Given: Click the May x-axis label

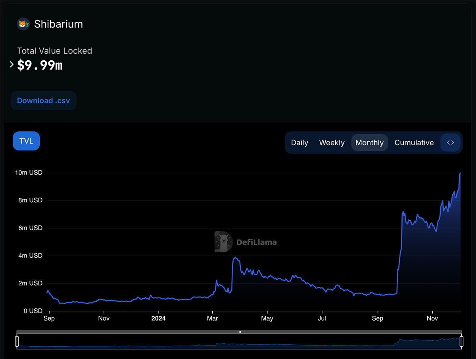Looking at the screenshot, I should coord(267,318).
